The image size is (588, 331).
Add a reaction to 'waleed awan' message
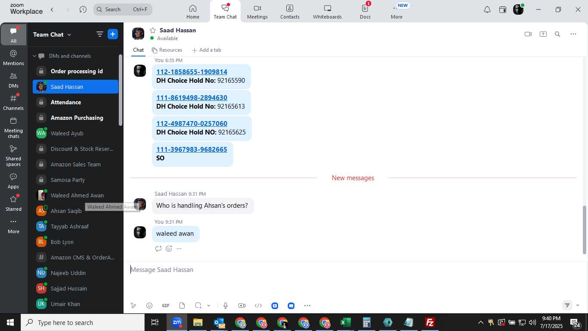pyautogui.click(x=169, y=249)
